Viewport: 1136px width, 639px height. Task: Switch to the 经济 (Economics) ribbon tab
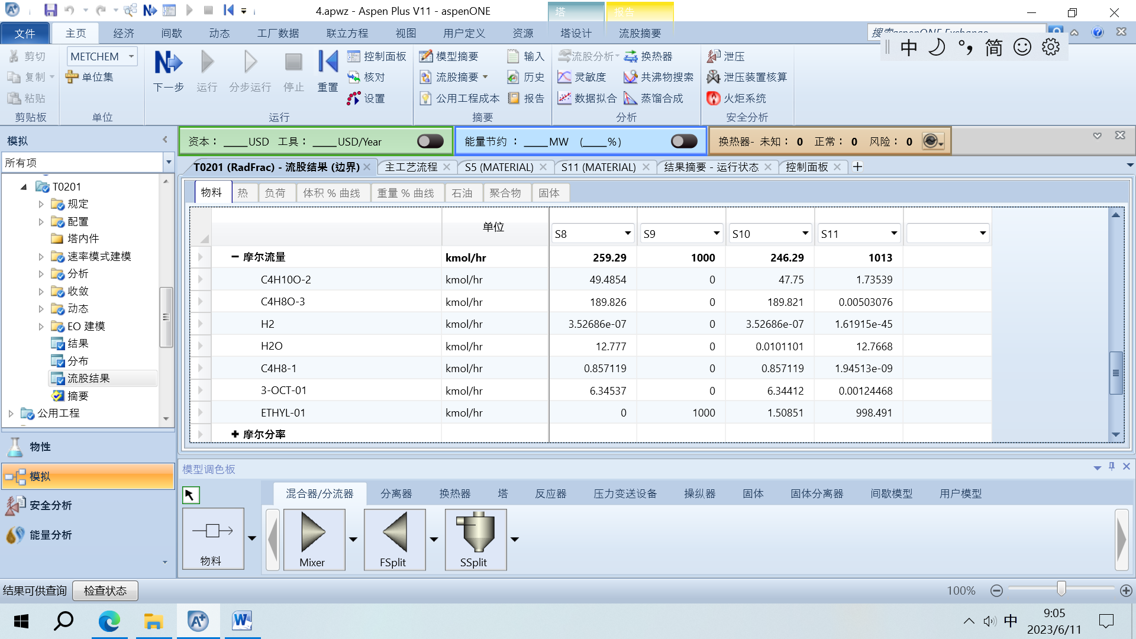point(124,33)
